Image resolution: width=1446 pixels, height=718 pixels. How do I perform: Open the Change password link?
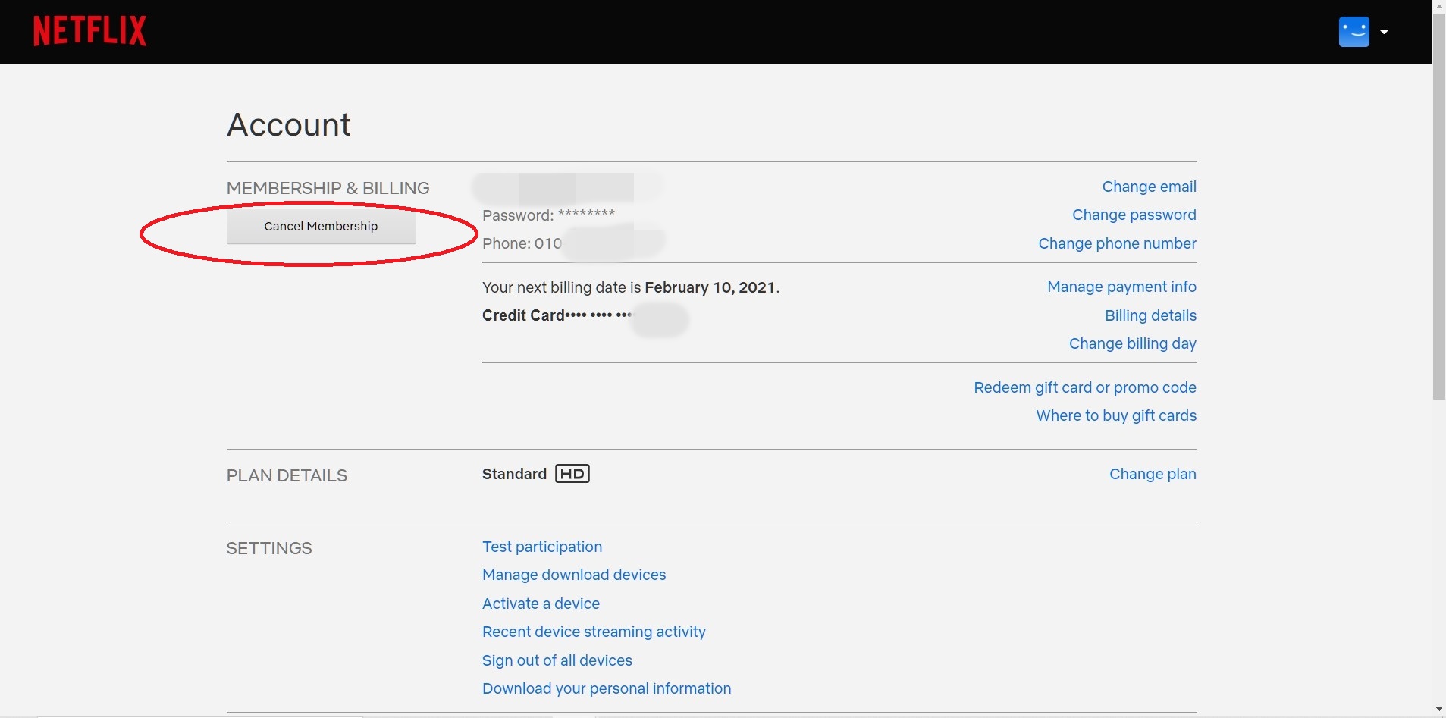click(x=1134, y=215)
